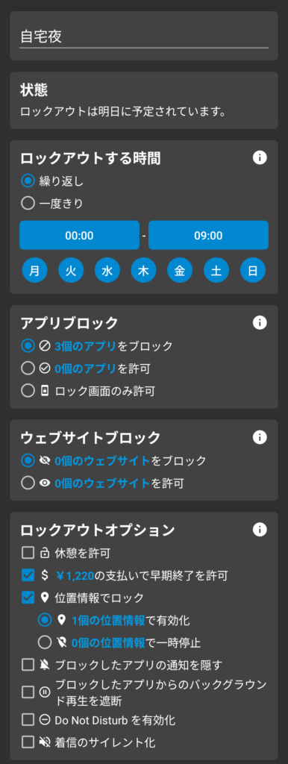The height and width of the screenshot is (764, 288).
Task: Toggle the 日 weekday circle
Action: pyautogui.click(x=253, y=270)
